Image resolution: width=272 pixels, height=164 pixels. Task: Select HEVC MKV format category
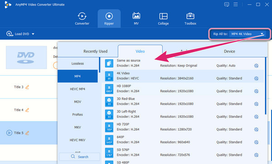pyautogui.click(x=78, y=140)
